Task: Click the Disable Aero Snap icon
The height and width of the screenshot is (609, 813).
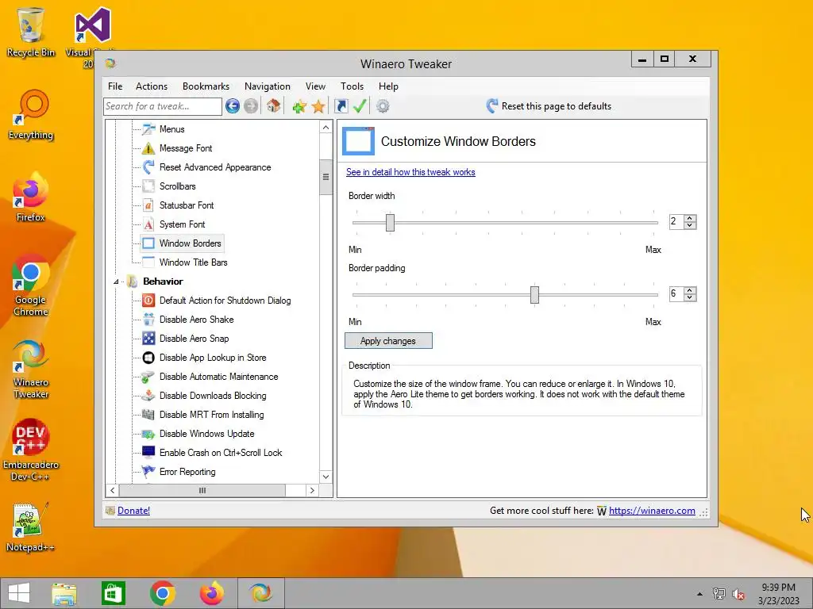Action: point(148,338)
